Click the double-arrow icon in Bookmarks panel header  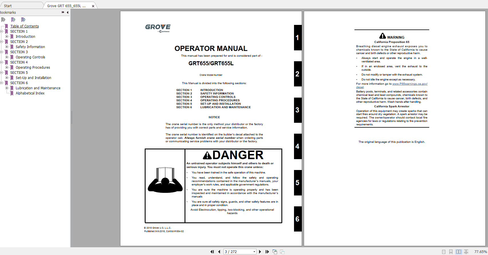click(63, 12)
